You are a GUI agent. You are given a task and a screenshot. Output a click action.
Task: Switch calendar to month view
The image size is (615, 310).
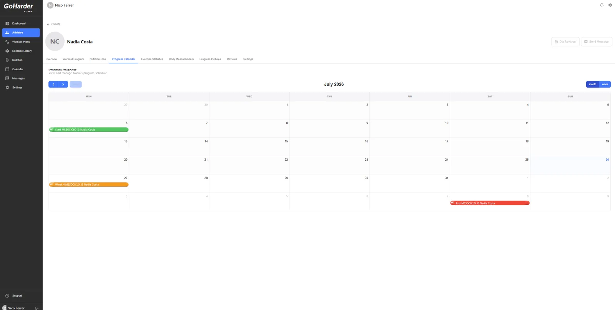coord(592,84)
